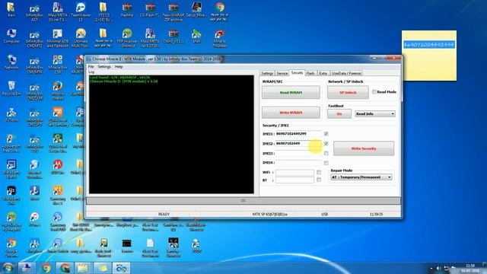Open Minimal ADB and Fastboot shortcut
Screen dimensions: 487x274
tap(58, 38)
